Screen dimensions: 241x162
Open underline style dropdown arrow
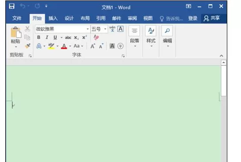pos(61,38)
